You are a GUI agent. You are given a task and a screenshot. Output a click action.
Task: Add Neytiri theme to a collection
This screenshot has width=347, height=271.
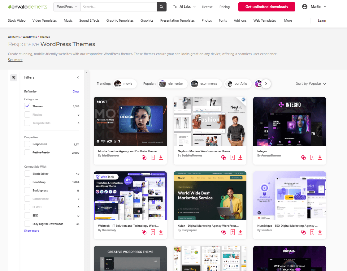(x=232, y=157)
